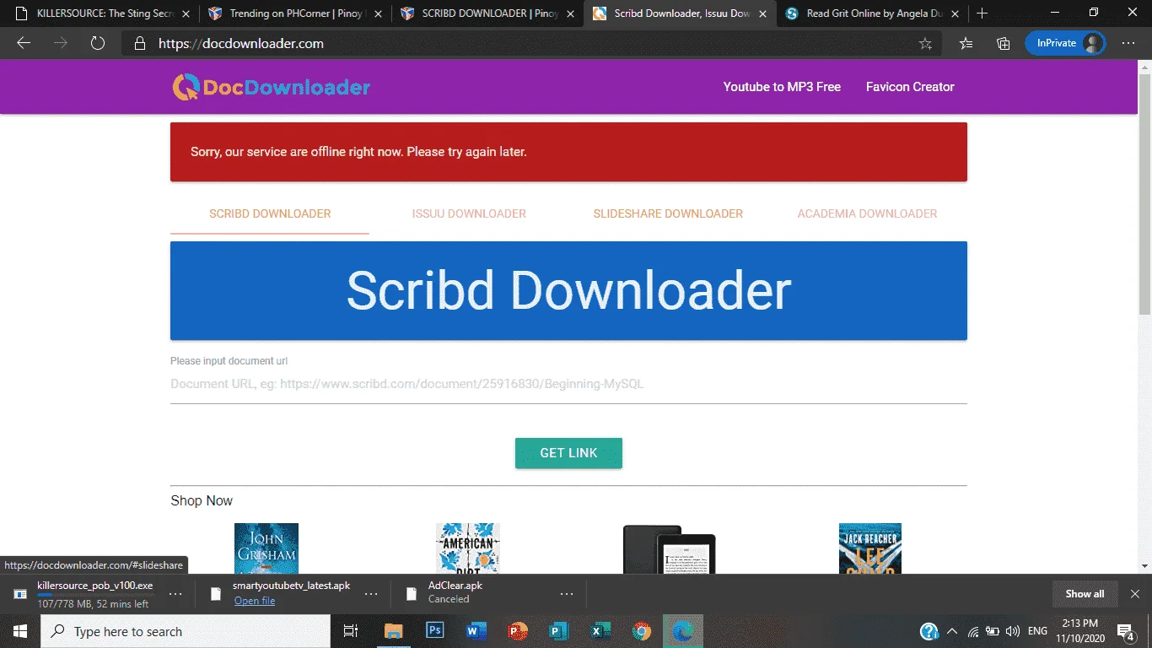Open the Favorites list icon
Screen dimensions: 1152x648
tap(966, 44)
